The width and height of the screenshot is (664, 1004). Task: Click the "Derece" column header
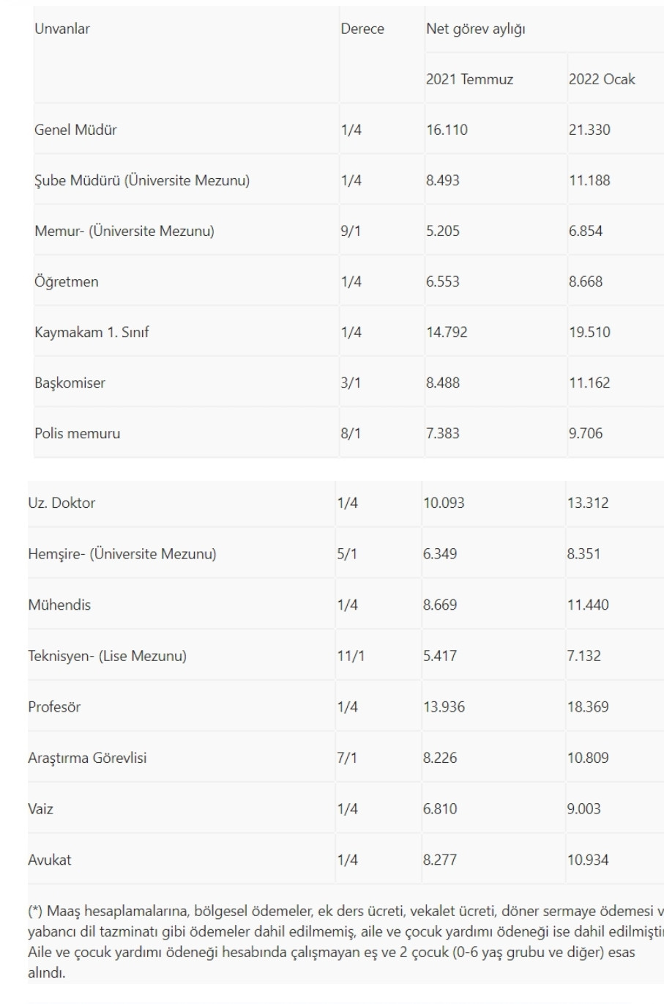pos(362,29)
